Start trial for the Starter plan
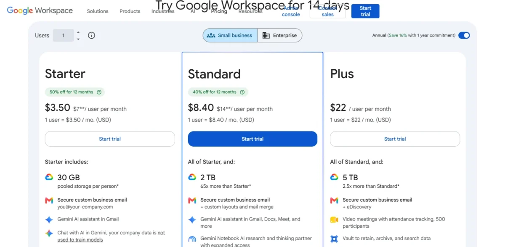This screenshot has height=247, width=505. (x=110, y=139)
